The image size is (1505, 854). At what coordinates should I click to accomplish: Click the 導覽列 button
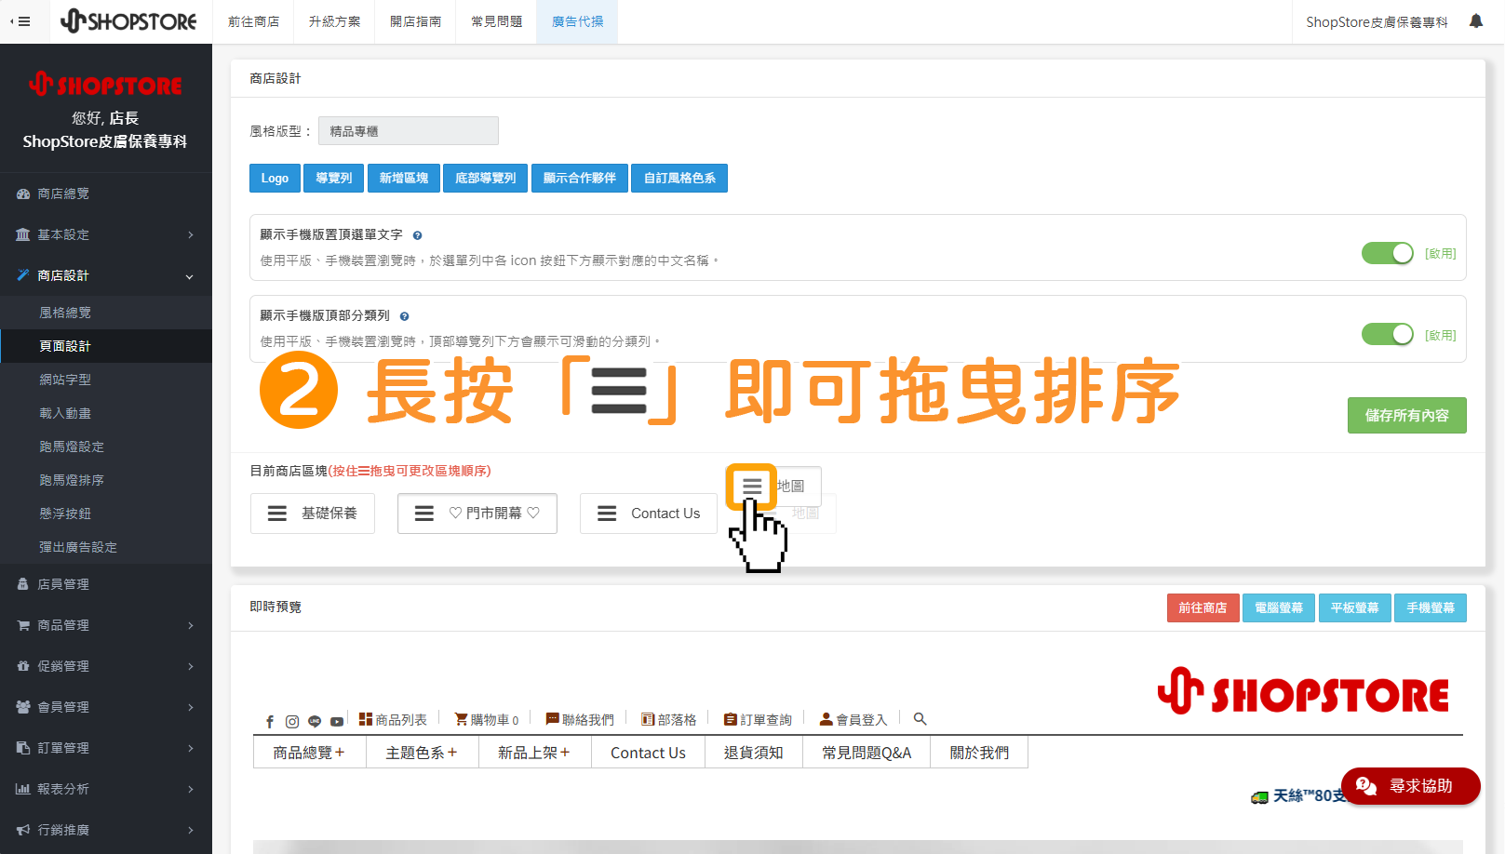click(x=333, y=178)
